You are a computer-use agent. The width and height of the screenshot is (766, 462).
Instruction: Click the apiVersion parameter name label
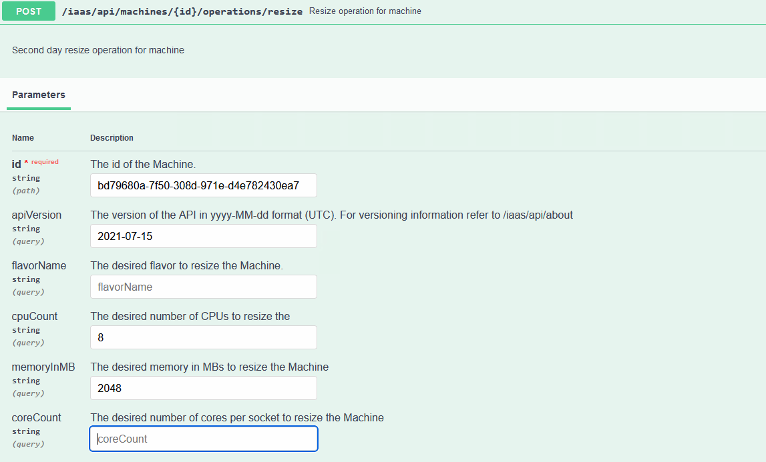pos(37,215)
